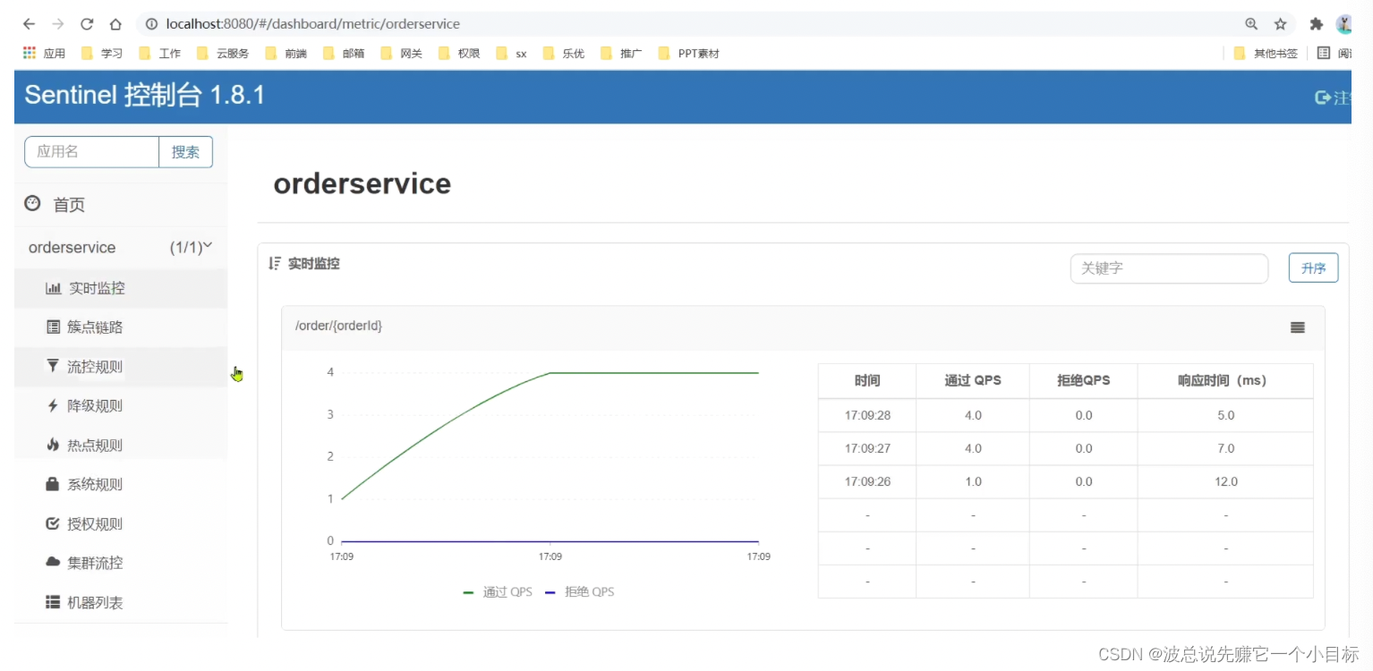Open the 云服务 bookmark folder
Image resolution: width=1373 pixels, height=671 pixels.
(222, 53)
